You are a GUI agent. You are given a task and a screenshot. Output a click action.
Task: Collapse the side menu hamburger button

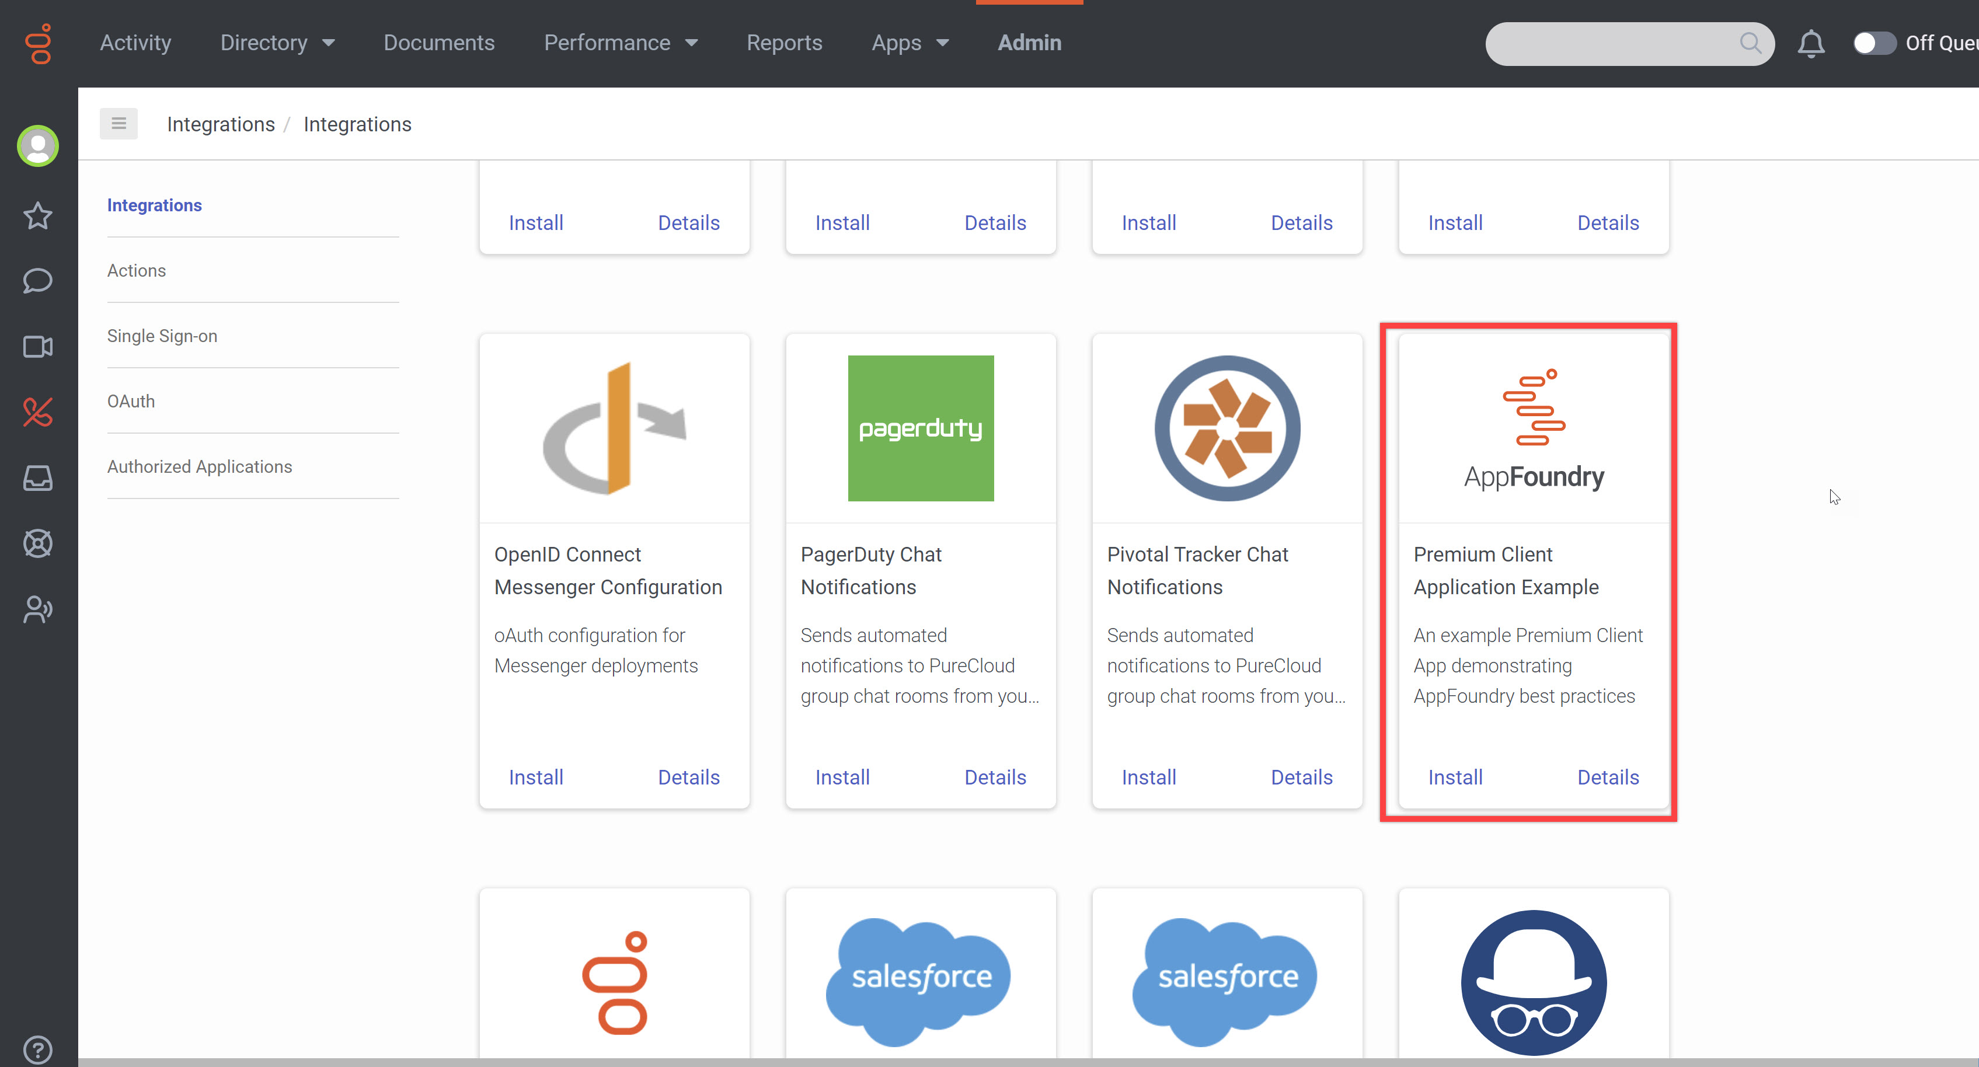[119, 124]
